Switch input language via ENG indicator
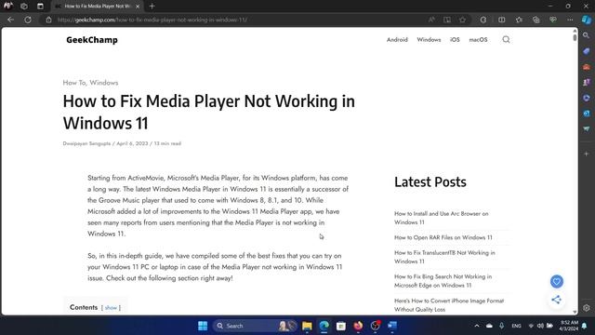This screenshot has height=335, width=595. click(516, 326)
